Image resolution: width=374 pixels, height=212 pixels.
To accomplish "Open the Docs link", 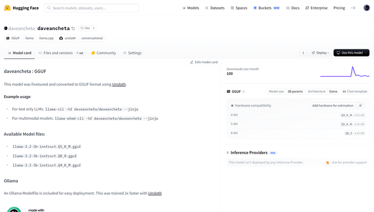I will pos(293,8).
